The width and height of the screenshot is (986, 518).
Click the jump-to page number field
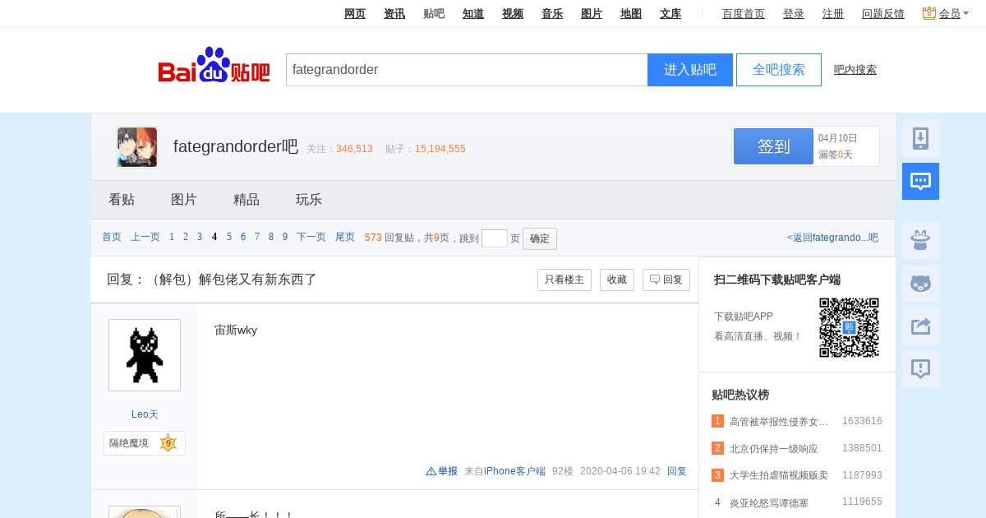(495, 238)
